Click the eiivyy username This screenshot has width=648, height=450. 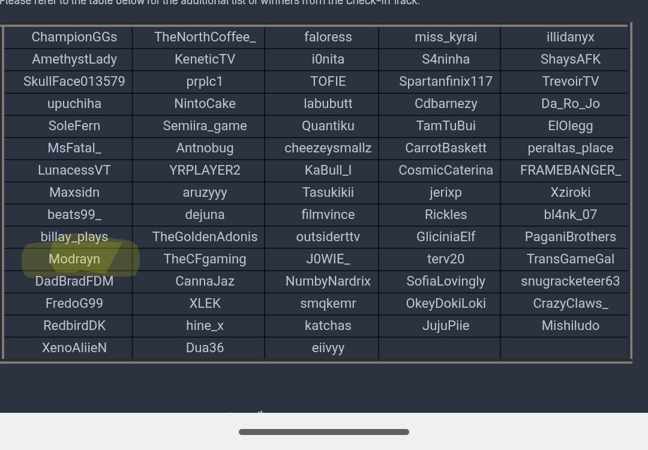pos(328,348)
